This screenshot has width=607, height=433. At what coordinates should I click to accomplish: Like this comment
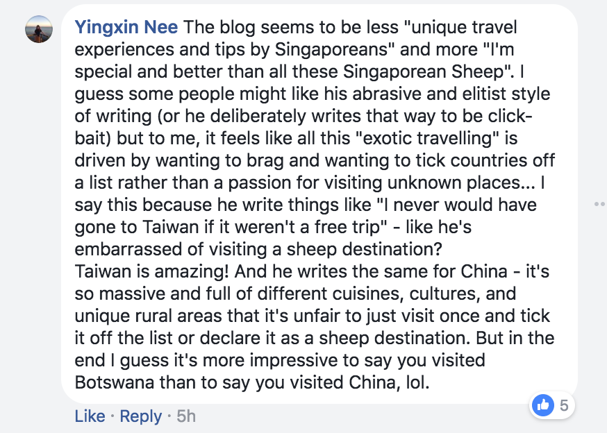pyautogui.click(x=90, y=416)
